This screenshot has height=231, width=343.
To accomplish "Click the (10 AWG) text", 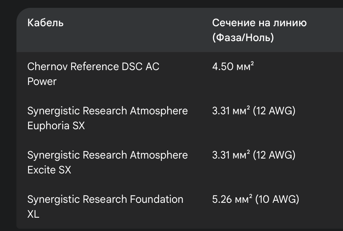I will [x=277, y=200].
